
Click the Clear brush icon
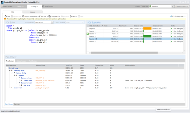click(71, 16)
